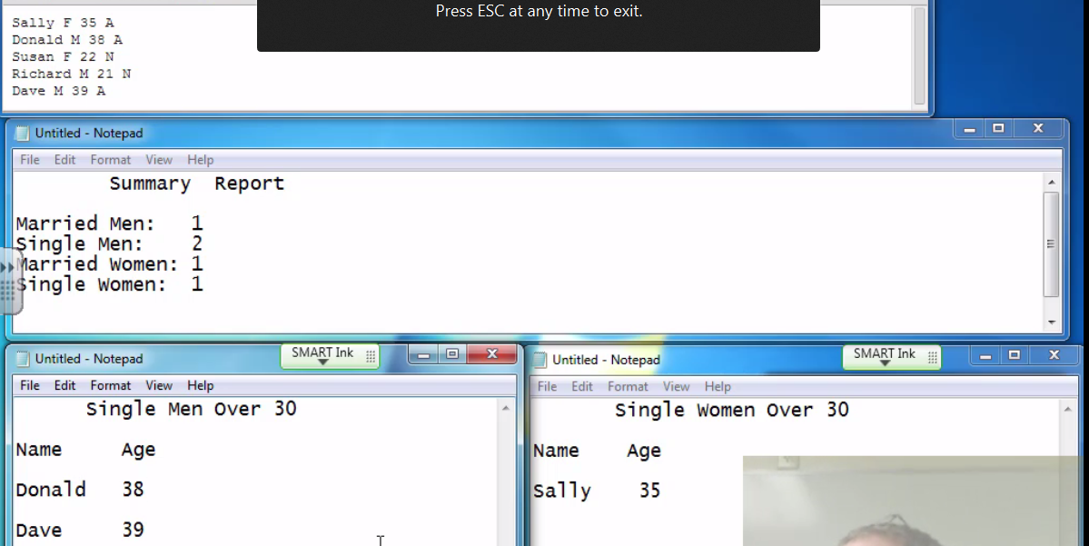Maximize the Summary Report Notepad window
This screenshot has height=546, width=1089.
(x=998, y=129)
